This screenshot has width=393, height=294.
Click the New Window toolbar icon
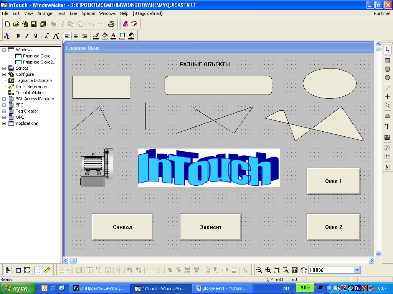pyautogui.click(x=8, y=24)
